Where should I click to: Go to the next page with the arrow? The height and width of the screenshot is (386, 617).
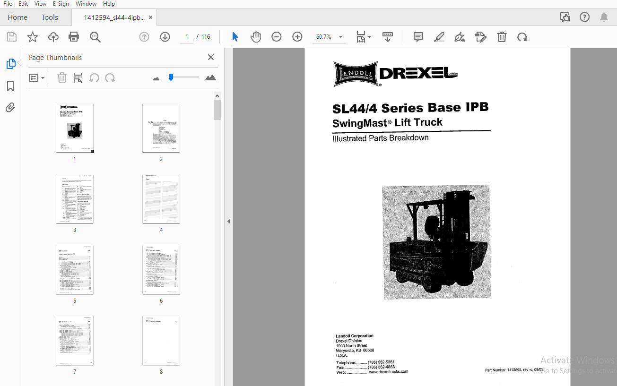[165, 37]
